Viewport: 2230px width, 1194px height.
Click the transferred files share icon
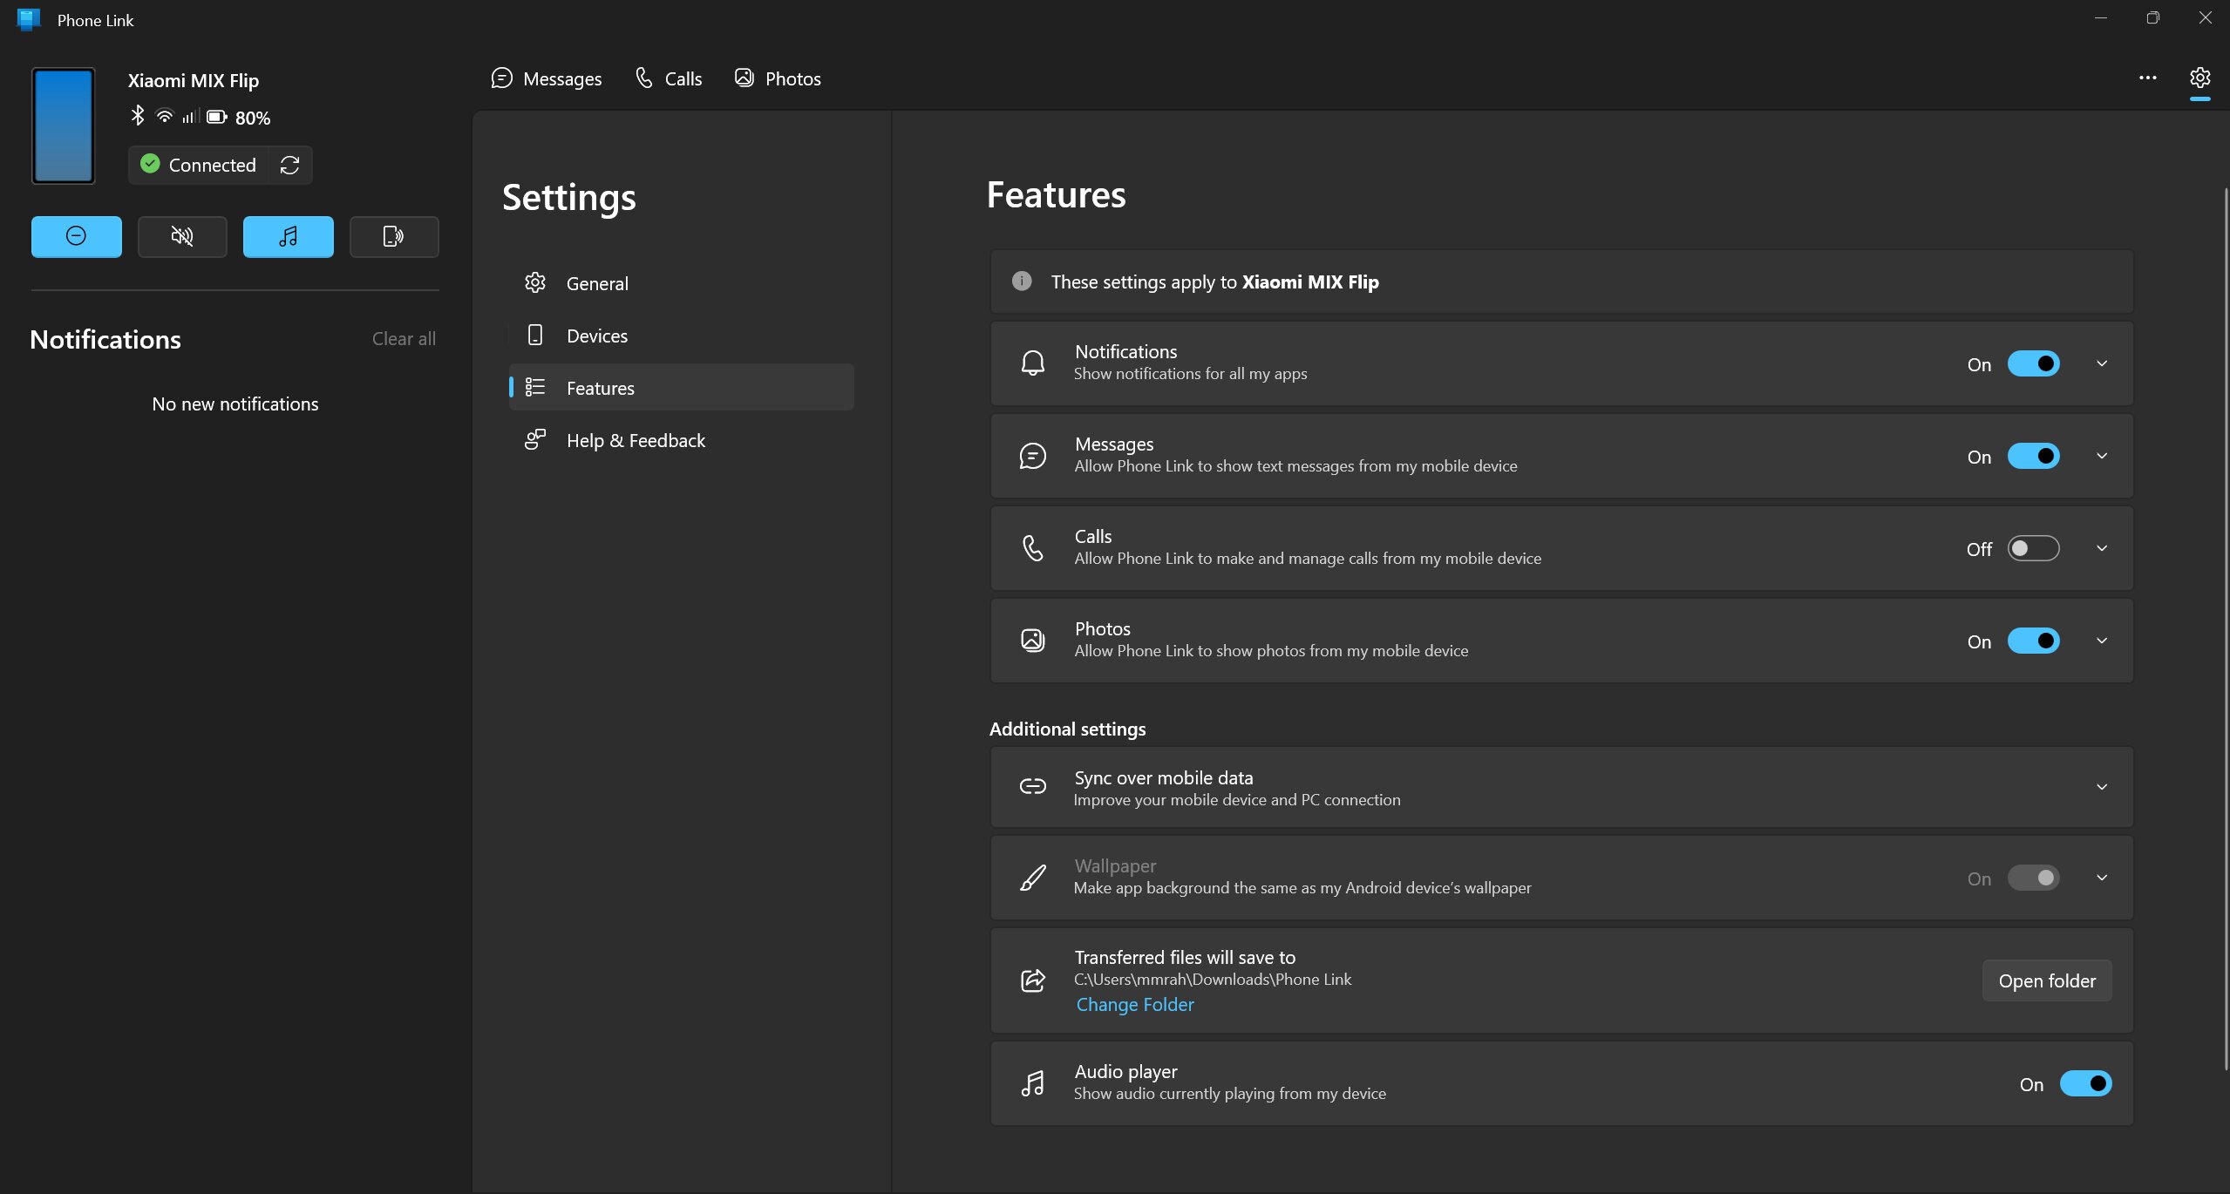click(x=1032, y=980)
